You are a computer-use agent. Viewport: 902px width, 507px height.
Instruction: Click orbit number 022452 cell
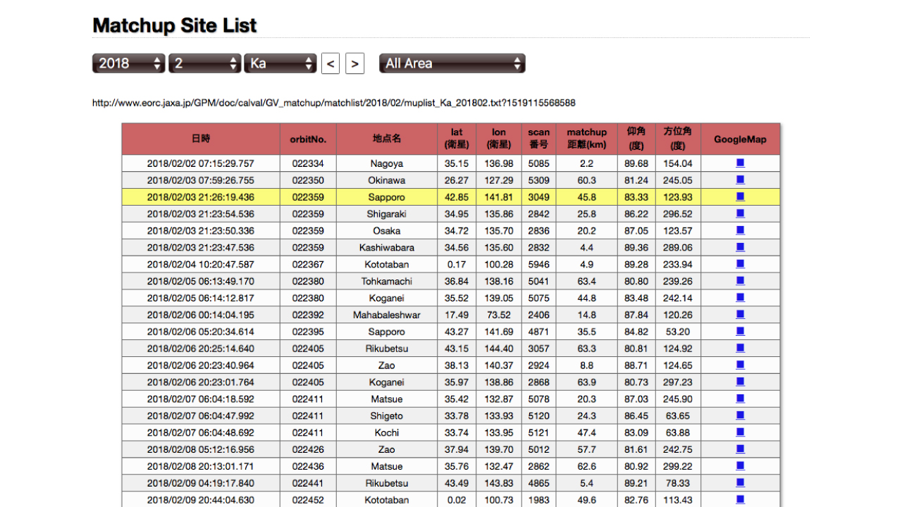(308, 500)
